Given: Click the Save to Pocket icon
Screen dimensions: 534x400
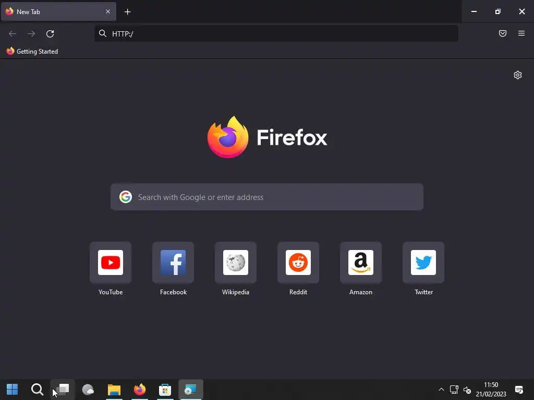Looking at the screenshot, I should pyautogui.click(x=503, y=33).
